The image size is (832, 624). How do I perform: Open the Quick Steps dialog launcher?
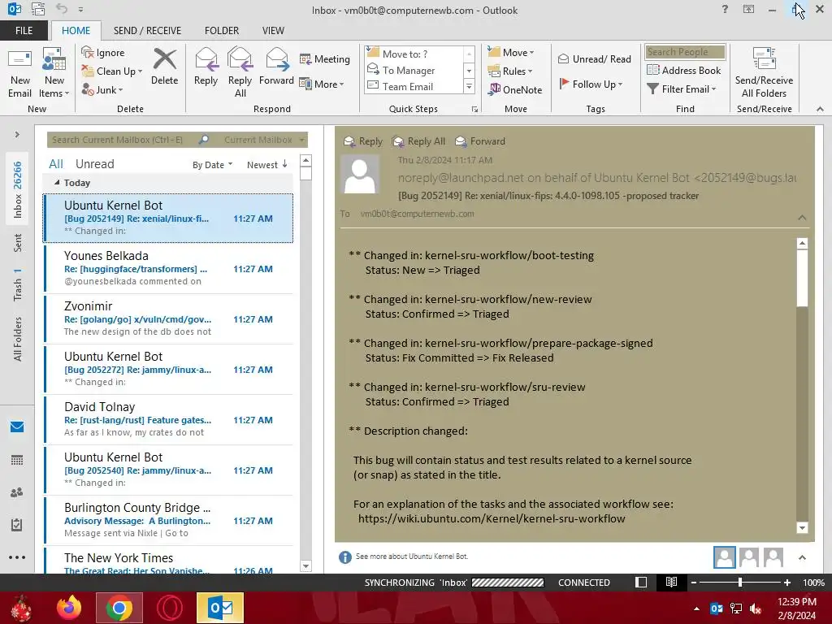click(x=474, y=110)
